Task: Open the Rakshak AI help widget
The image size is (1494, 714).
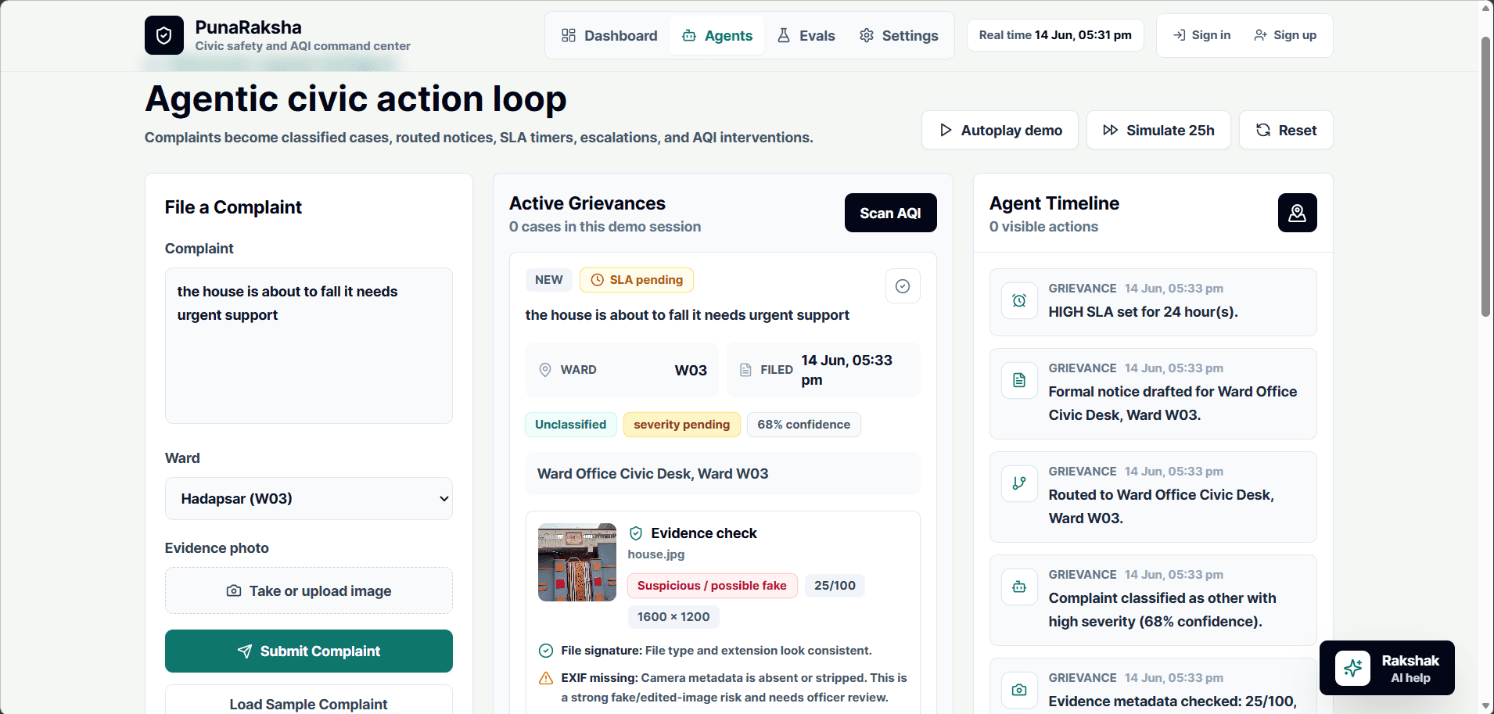Action: tap(1387, 668)
